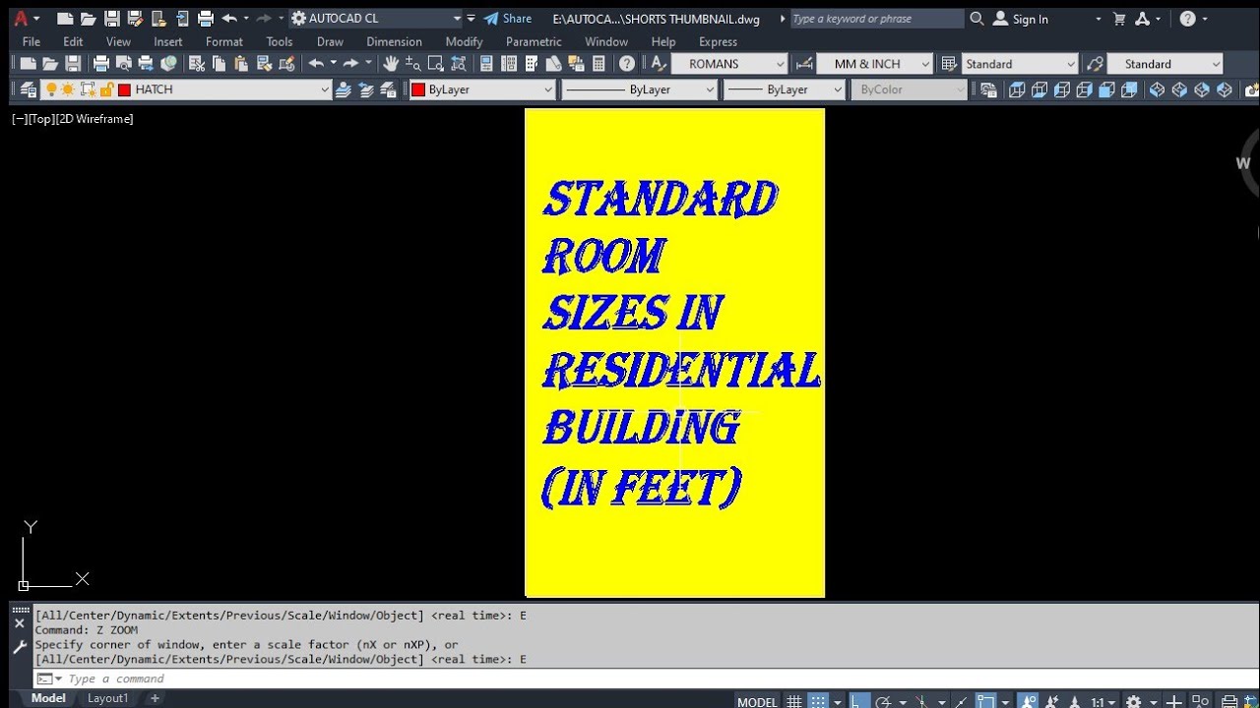Image resolution: width=1260 pixels, height=708 pixels.
Task: Click the Undo arrow in quick access toolbar
Action: tap(229, 19)
